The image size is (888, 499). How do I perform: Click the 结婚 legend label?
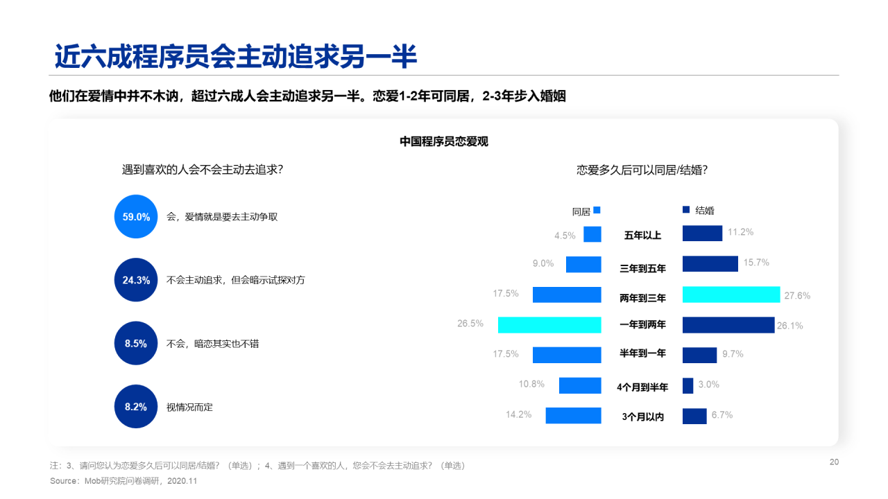[705, 210]
